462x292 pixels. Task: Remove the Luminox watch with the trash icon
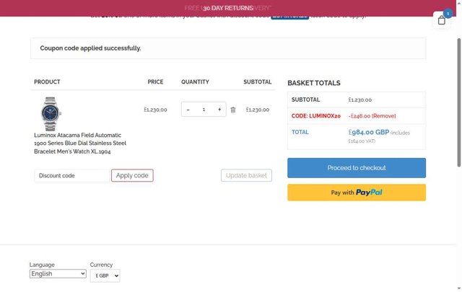coord(232,110)
